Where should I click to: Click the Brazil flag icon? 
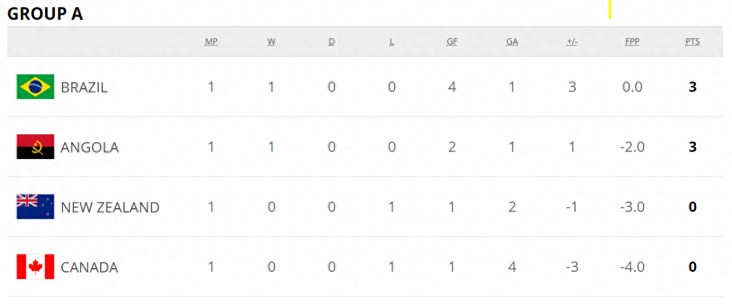point(35,87)
